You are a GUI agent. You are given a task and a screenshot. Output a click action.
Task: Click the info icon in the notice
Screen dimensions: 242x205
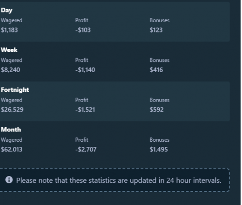[x=9, y=180]
